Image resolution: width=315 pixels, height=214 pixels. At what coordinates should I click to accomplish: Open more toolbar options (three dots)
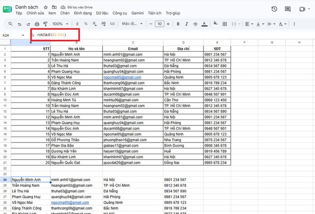point(294,24)
